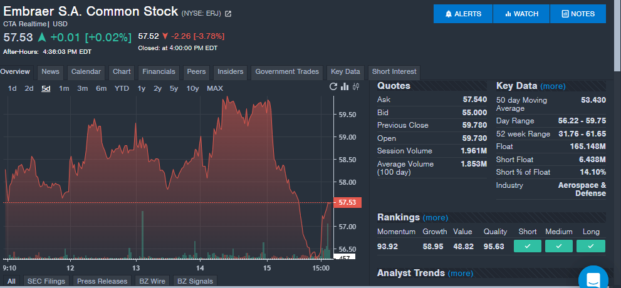Screen dimensions: 621x288
Task: Toggle the Short ranking checkmark
Action: click(x=527, y=246)
